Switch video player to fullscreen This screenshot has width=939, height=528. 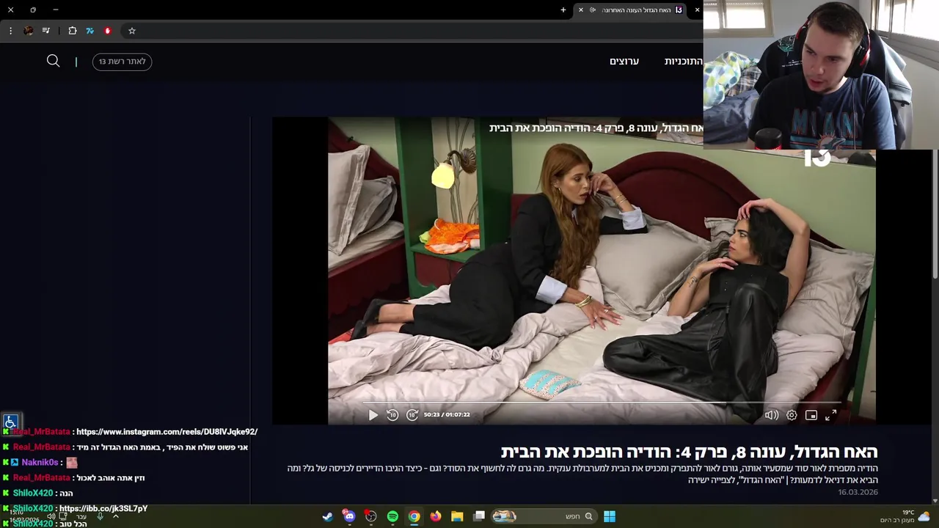(830, 415)
